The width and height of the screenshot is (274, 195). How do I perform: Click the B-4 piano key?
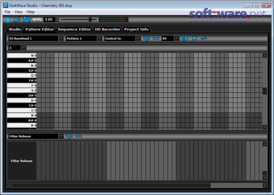[x=22, y=115]
